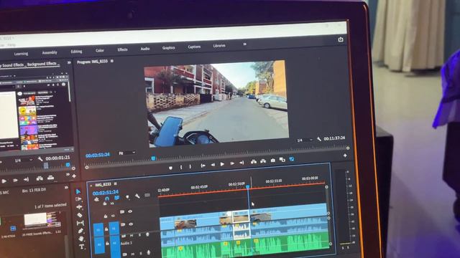460x258 pixels.
Task: Expand Source panel tabs overflow
Action: pos(69,62)
